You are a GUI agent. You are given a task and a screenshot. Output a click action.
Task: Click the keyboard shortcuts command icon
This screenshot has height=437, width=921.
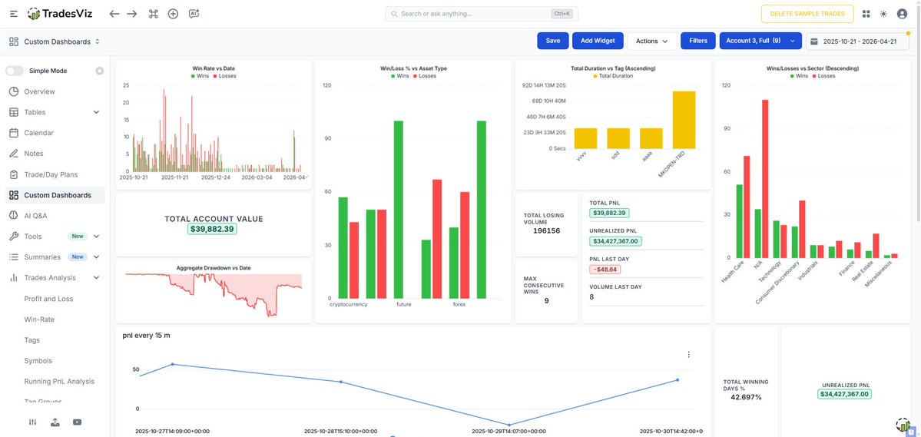click(153, 14)
